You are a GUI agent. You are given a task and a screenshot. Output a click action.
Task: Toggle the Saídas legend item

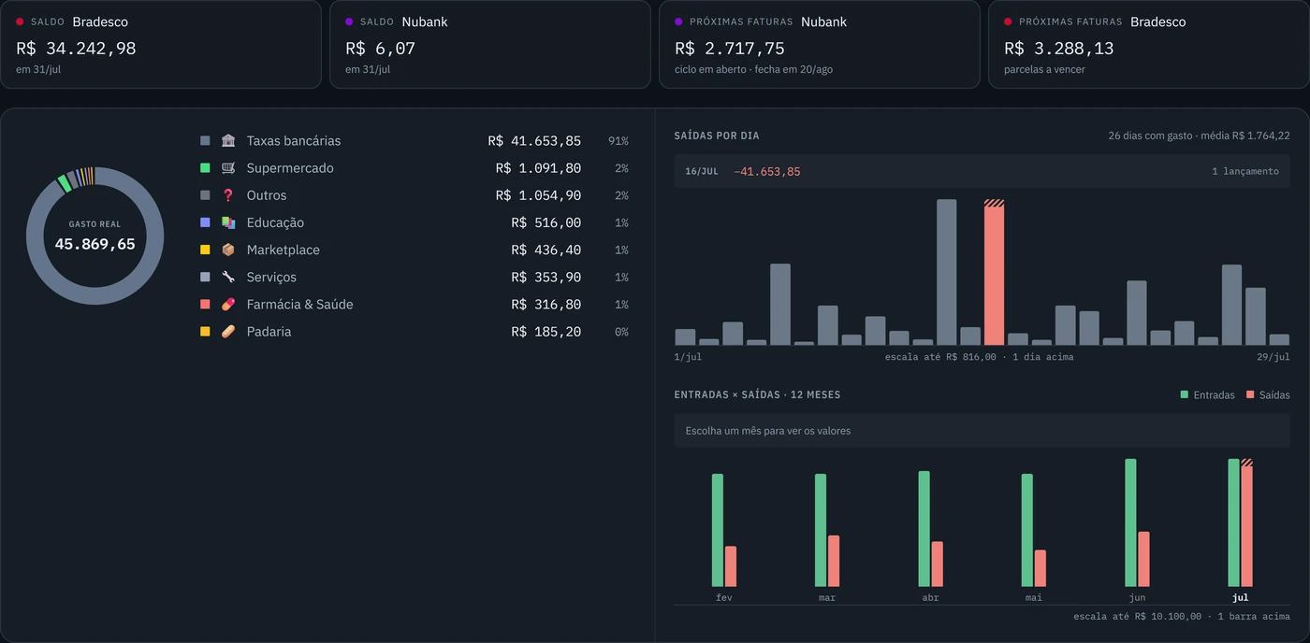click(1268, 395)
